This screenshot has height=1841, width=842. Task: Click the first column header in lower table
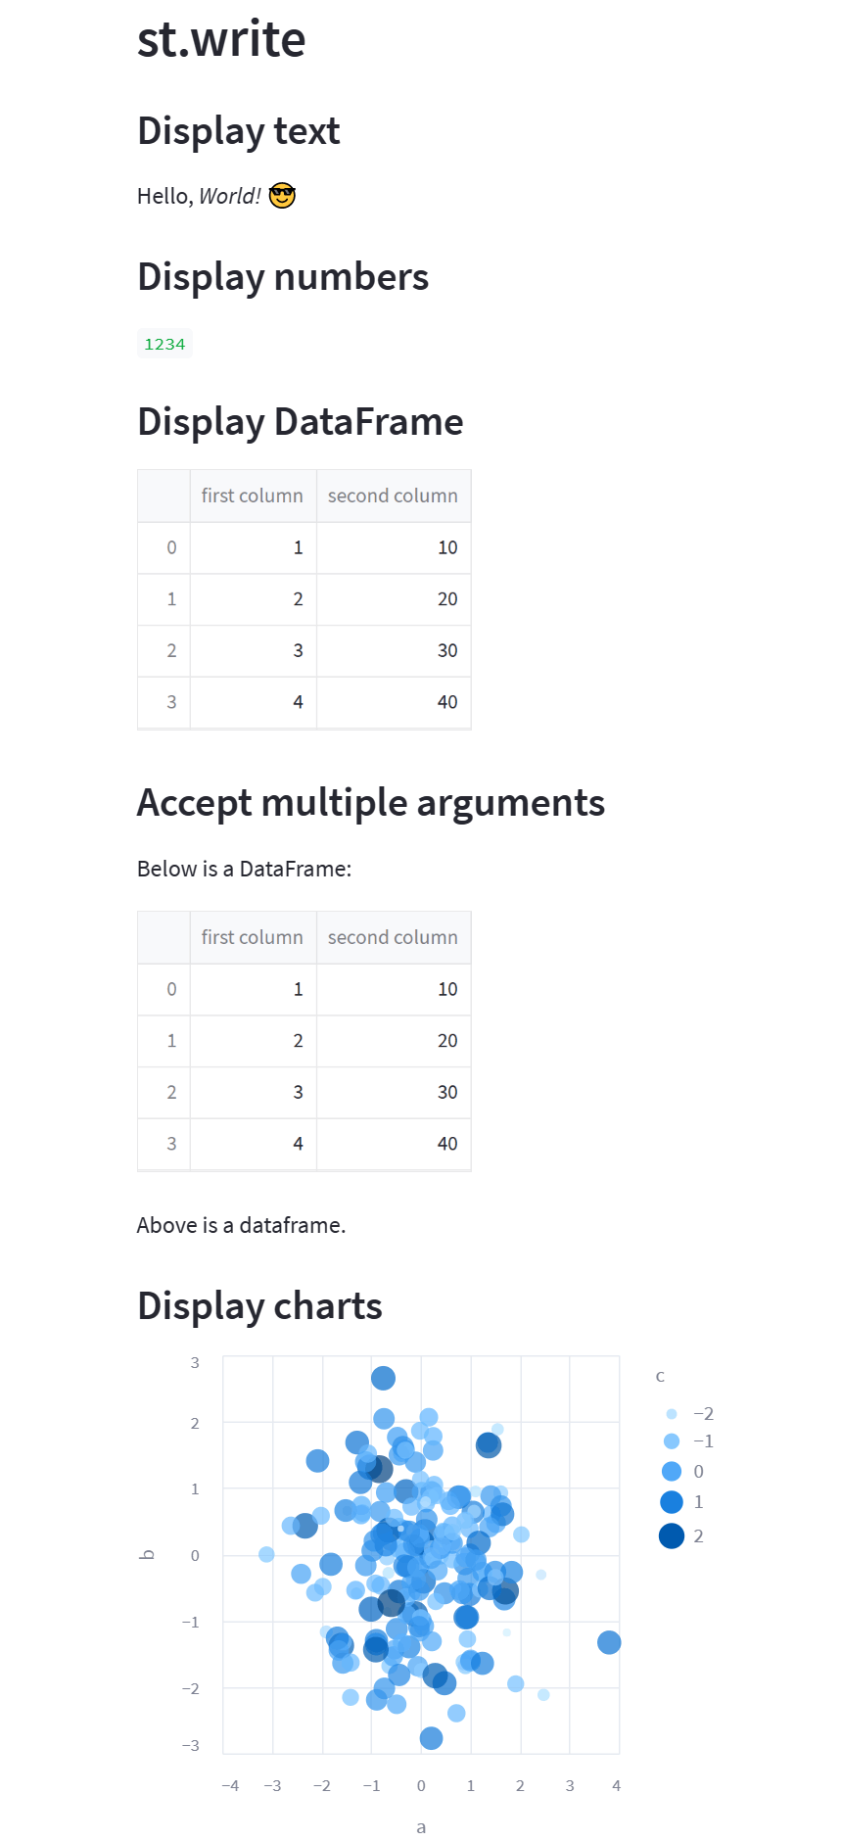[x=253, y=937]
